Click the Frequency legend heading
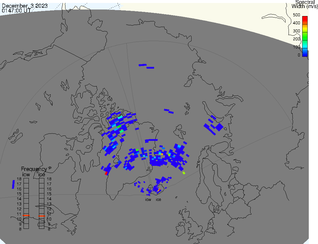 coord(34,169)
